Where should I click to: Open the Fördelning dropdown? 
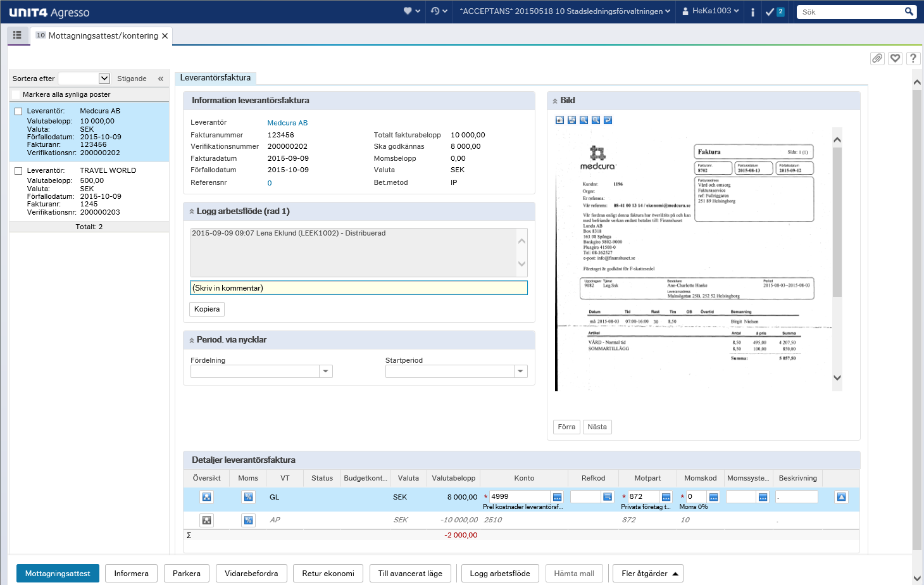pyautogui.click(x=326, y=372)
